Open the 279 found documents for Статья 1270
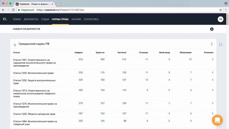Image resolution: width=229 pixels, height=129 pixels. tap(81, 103)
